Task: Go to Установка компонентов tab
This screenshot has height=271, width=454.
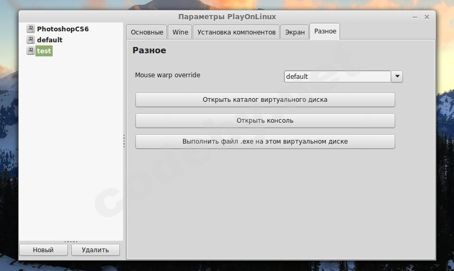Action: [236, 32]
